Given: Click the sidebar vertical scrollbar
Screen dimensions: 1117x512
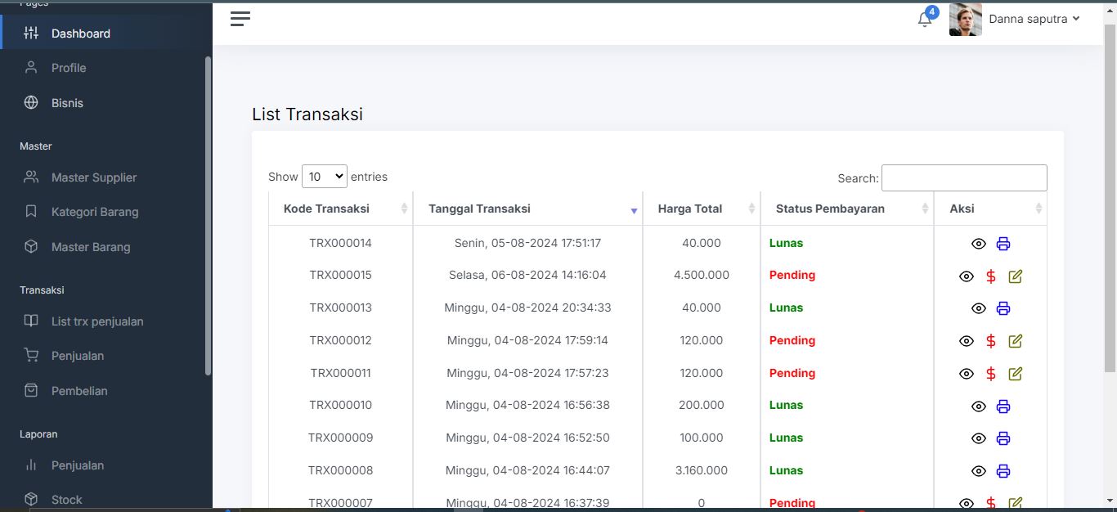Looking at the screenshot, I should [208, 213].
